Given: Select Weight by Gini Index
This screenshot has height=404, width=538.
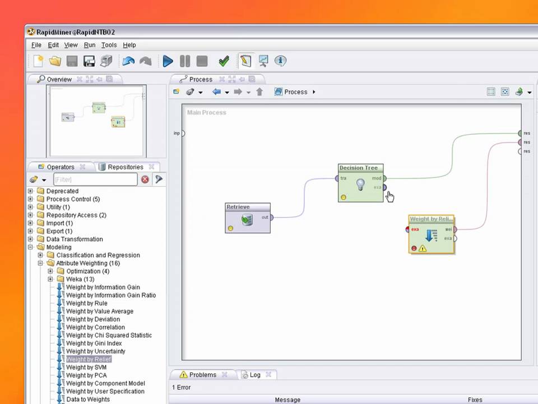Looking at the screenshot, I should (94, 343).
